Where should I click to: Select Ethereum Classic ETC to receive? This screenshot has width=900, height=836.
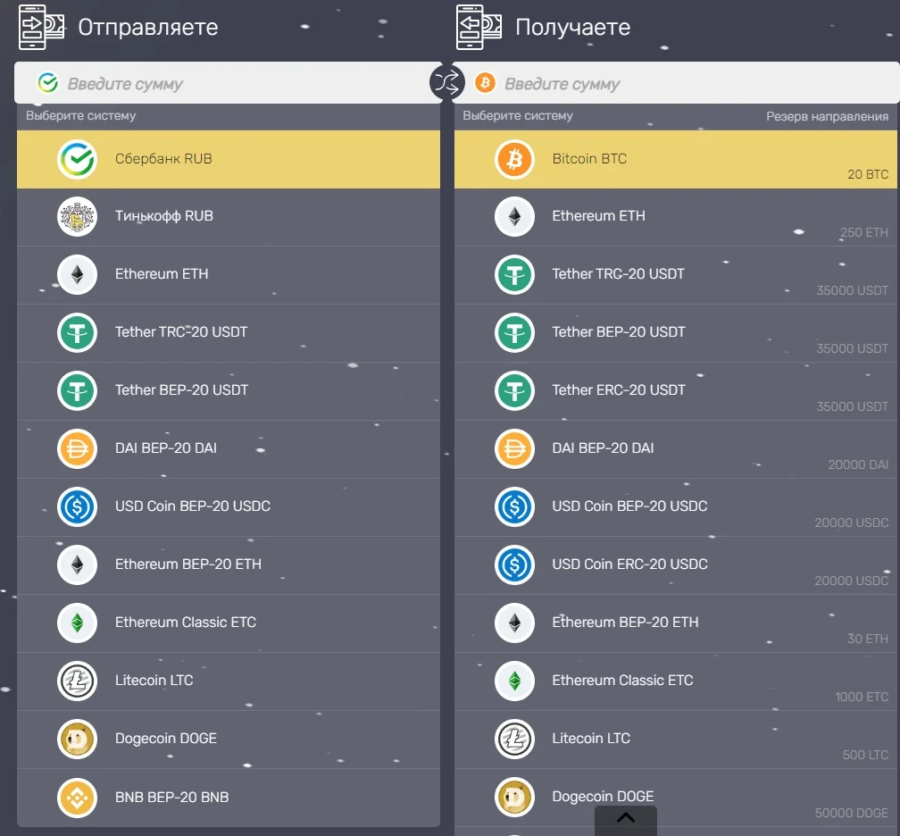pyautogui.click(x=676, y=681)
